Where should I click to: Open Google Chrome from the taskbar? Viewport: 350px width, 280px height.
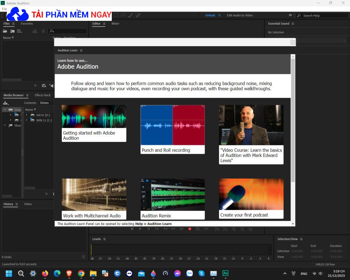(81, 273)
